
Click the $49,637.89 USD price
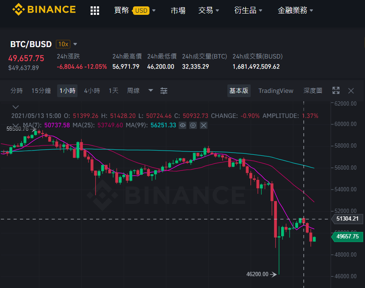pos(24,68)
